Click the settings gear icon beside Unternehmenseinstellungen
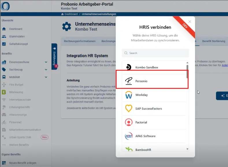Viewport: 228px width, 167px height. (66, 26)
